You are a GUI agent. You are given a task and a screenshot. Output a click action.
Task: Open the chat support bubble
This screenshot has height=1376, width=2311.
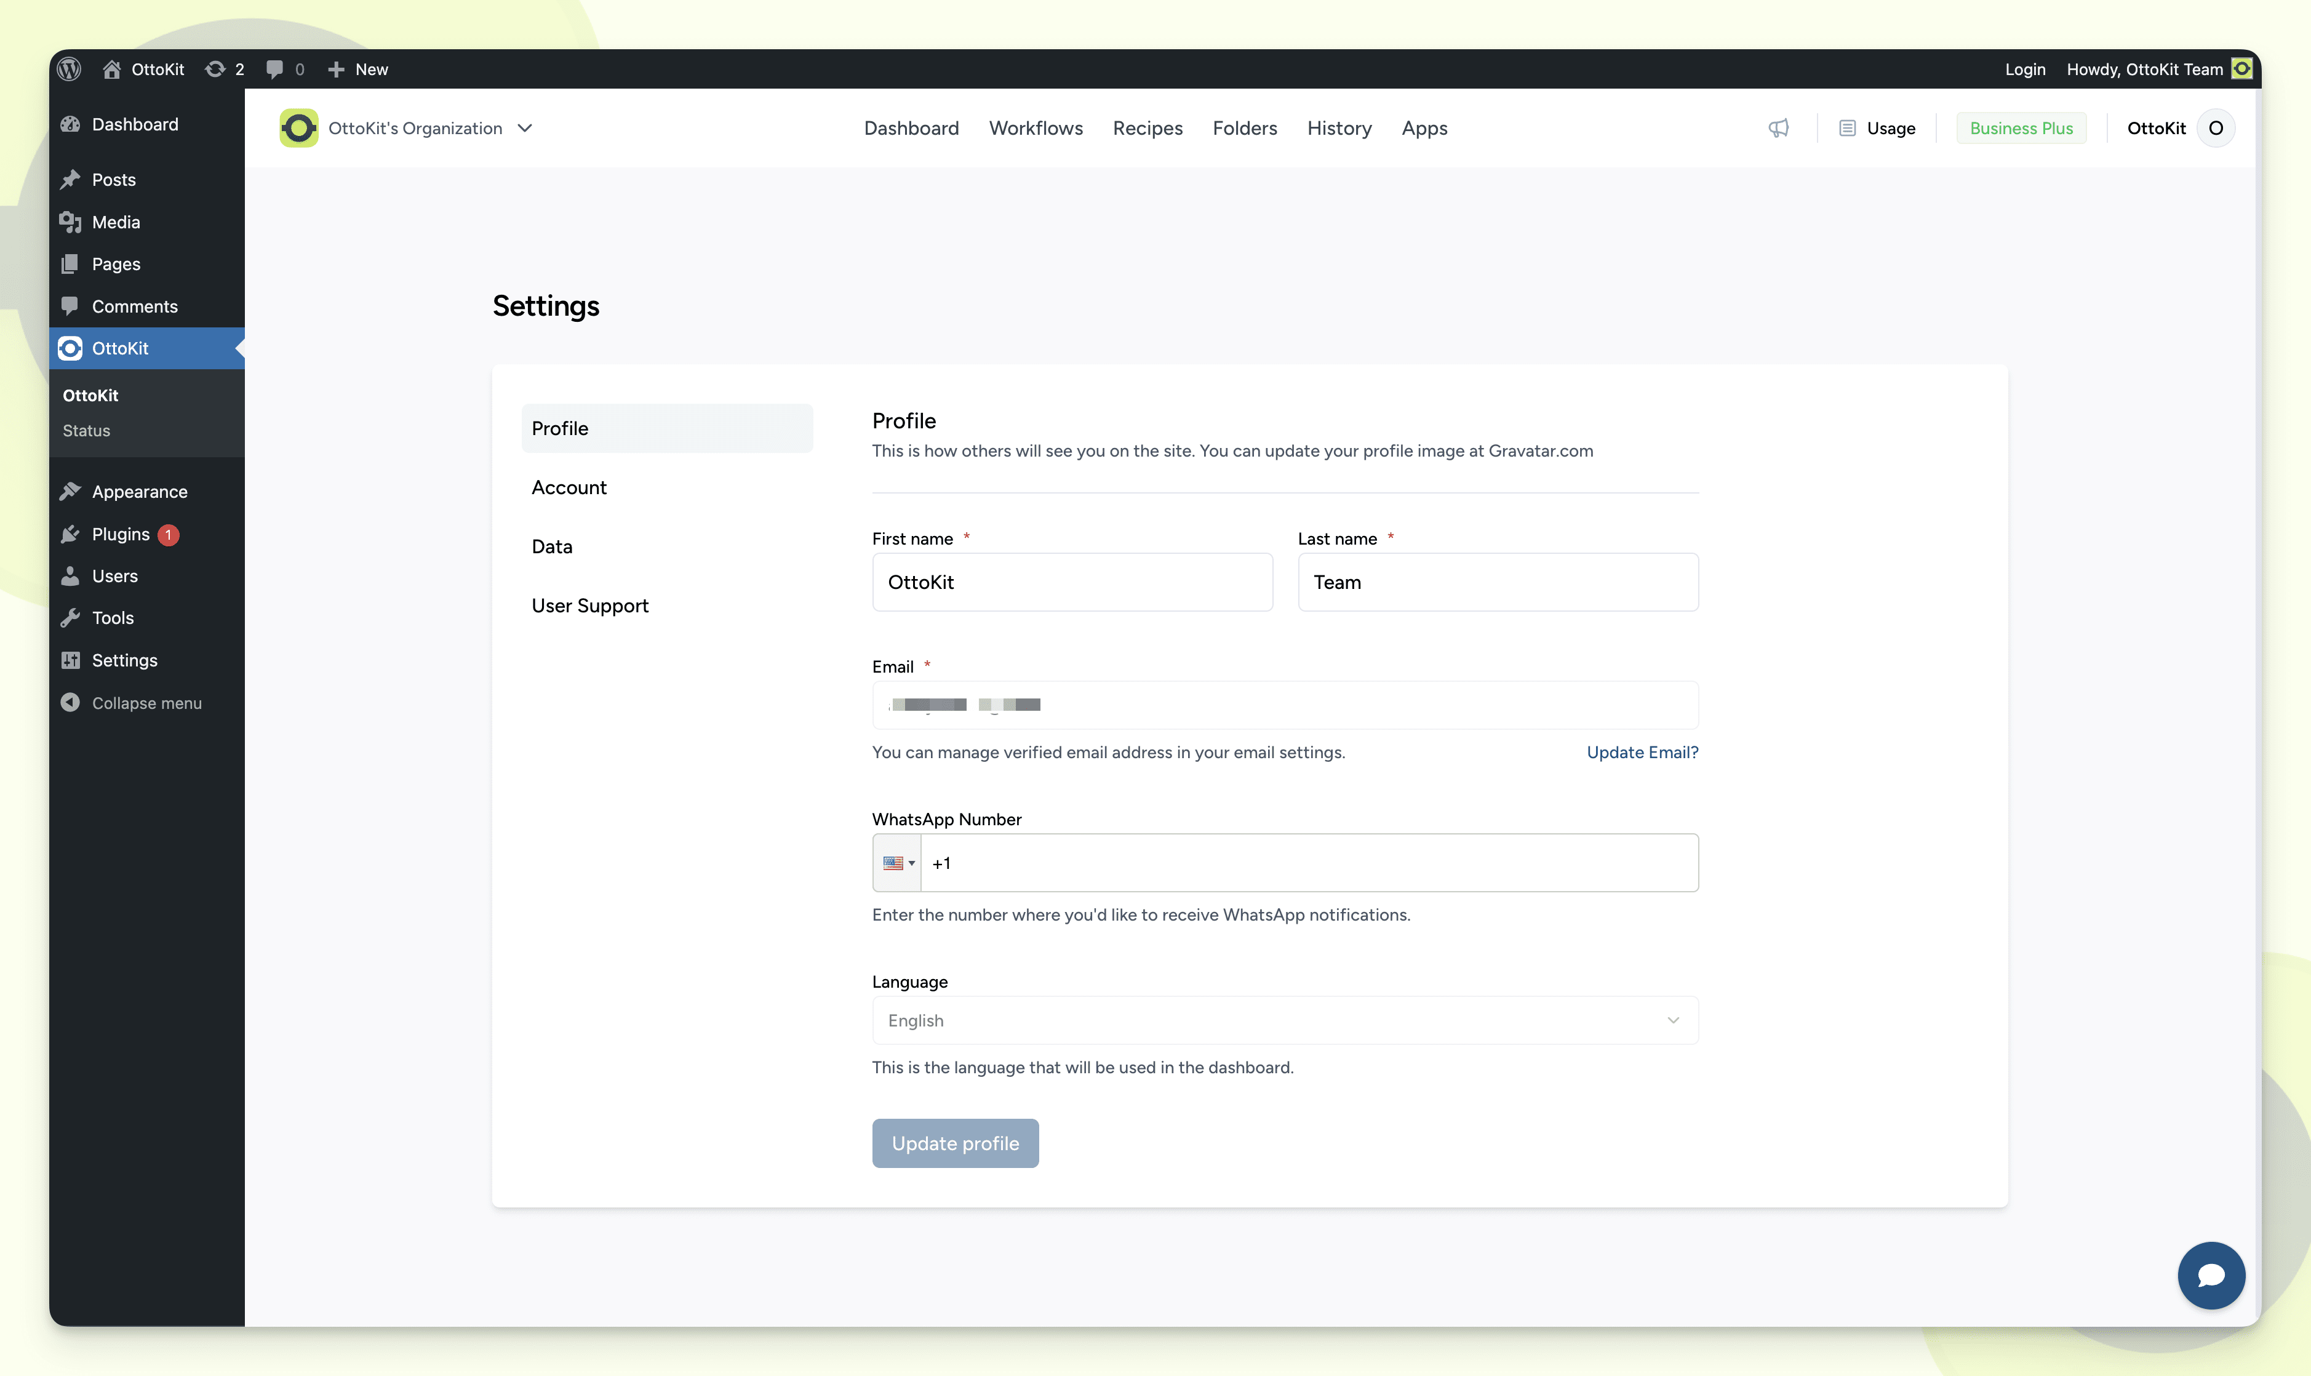pyautogui.click(x=2211, y=1275)
